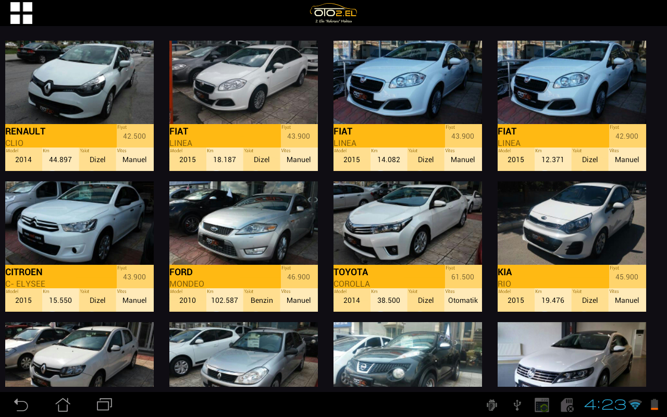Tap the 4:23 clock
Image resolution: width=667 pixels, height=417 pixels.
pos(605,404)
